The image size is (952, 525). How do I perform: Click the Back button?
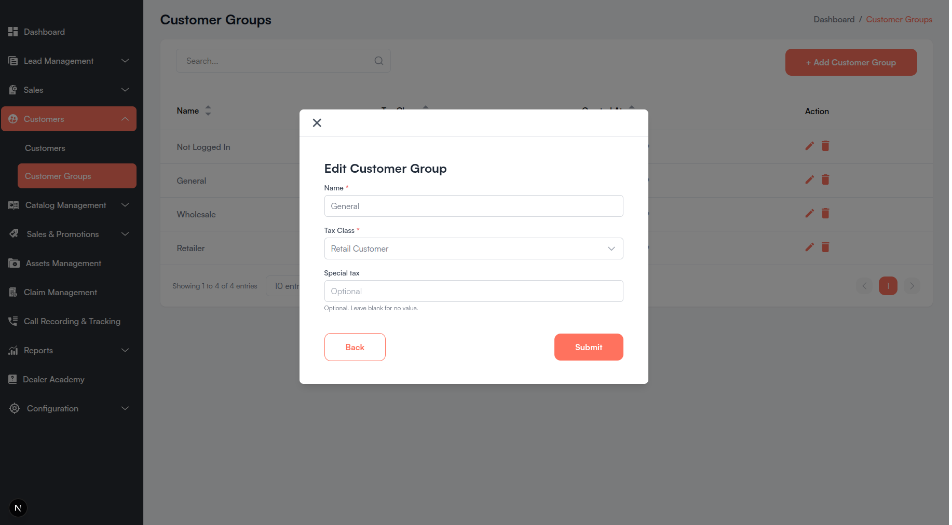[355, 347]
